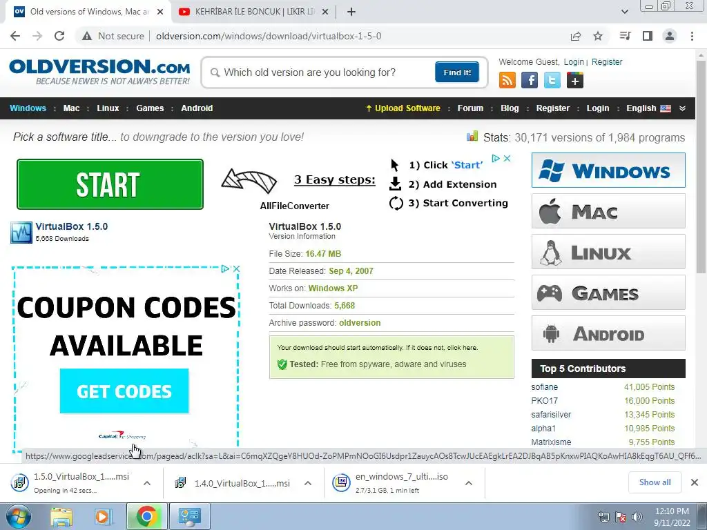The image size is (707, 530).
Task: Click the browser Forward arrow
Action: click(x=37, y=36)
